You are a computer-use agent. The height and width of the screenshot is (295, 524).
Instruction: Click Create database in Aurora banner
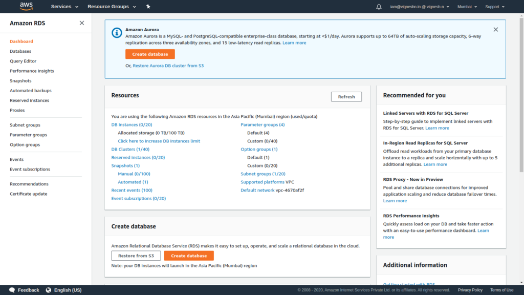pyautogui.click(x=150, y=54)
